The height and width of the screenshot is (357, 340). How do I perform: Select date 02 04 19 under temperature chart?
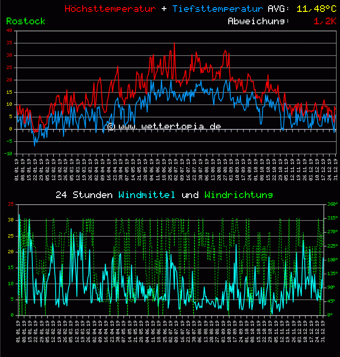97,169
